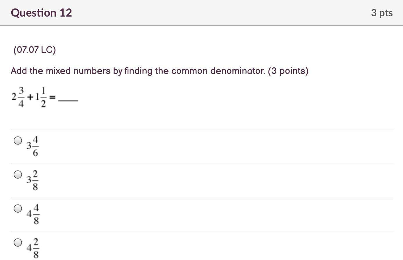Viewport: 403px width, 260px height.
Task: Click the 3 pts label in header
Action: (381, 13)
